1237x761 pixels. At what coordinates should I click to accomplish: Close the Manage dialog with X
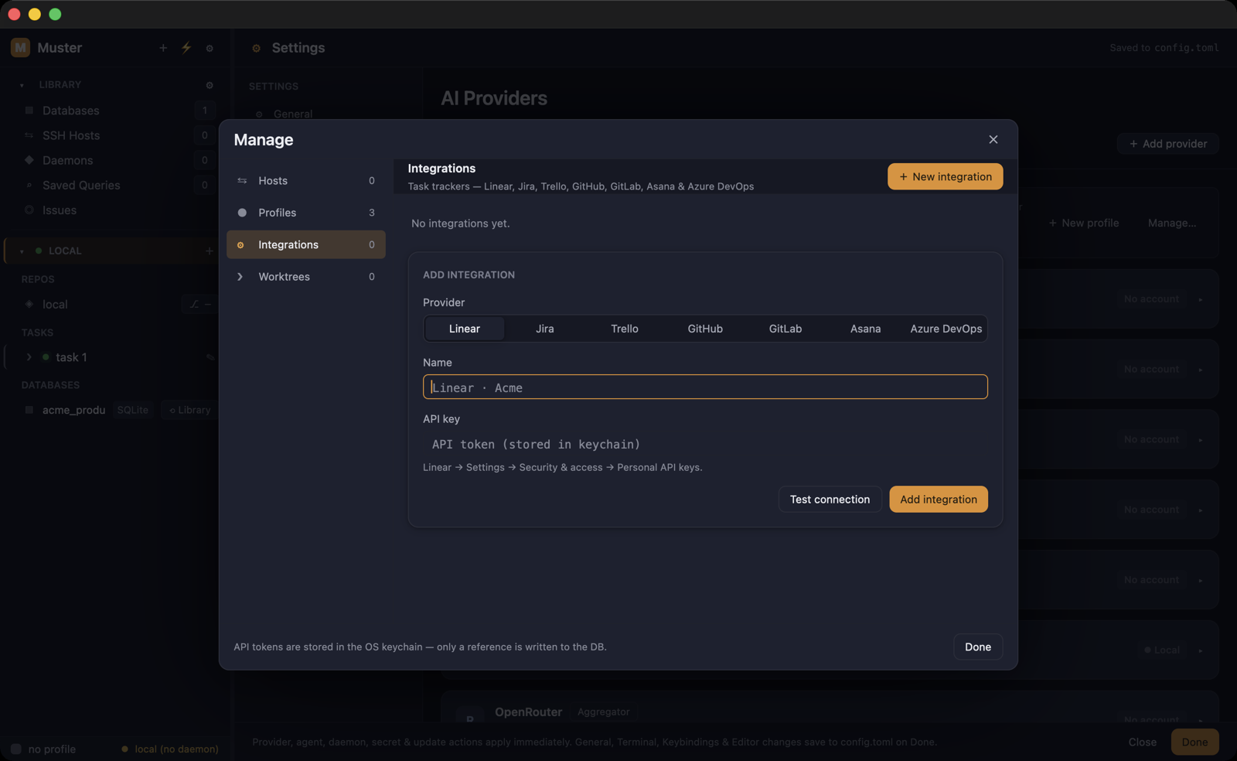[x=993, y=139]
